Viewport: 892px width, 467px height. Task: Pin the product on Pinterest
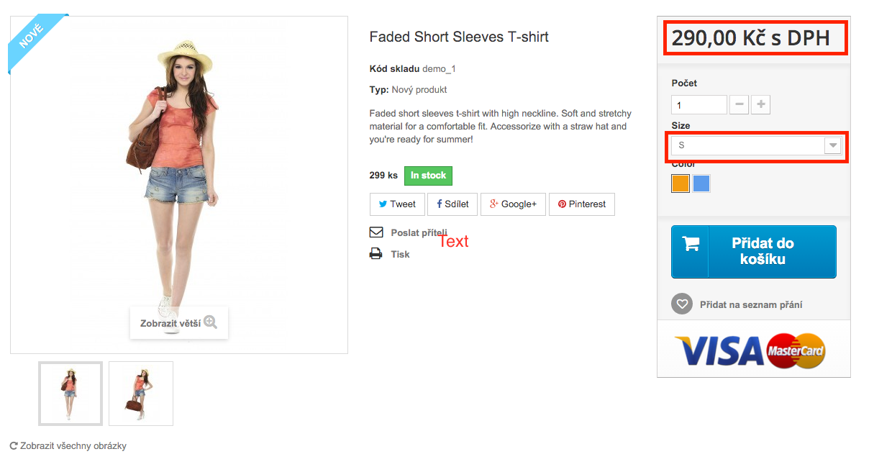tap(581, 204)
